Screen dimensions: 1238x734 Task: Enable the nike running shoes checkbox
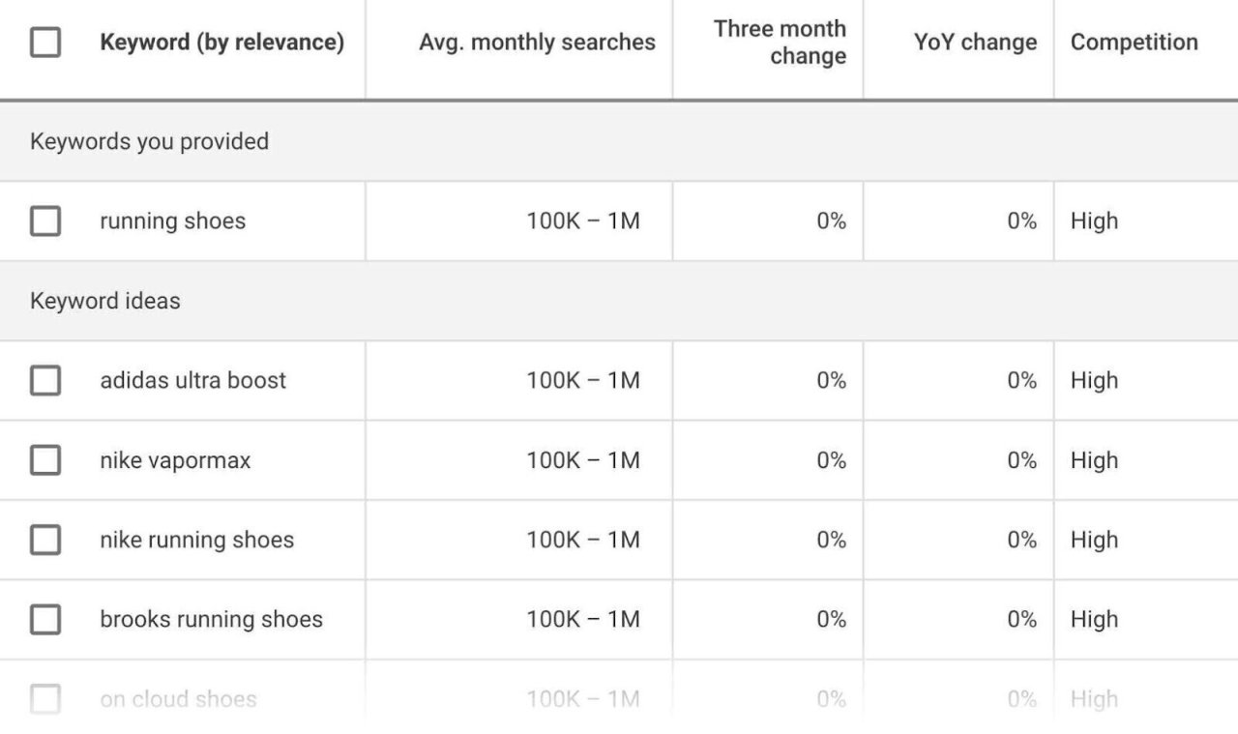tap(45, 540)
